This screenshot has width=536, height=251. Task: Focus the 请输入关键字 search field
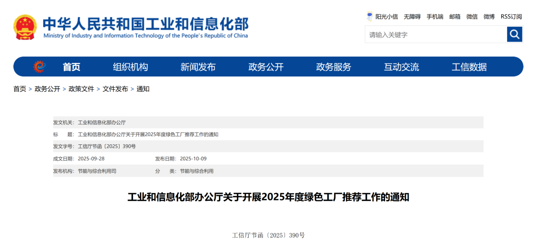[x=436, y=35]
